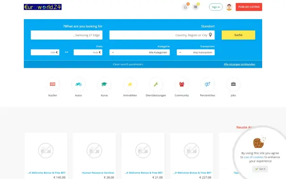286x179 pixels.
Task: Click the Autos category label
Action: pos(79,95)
